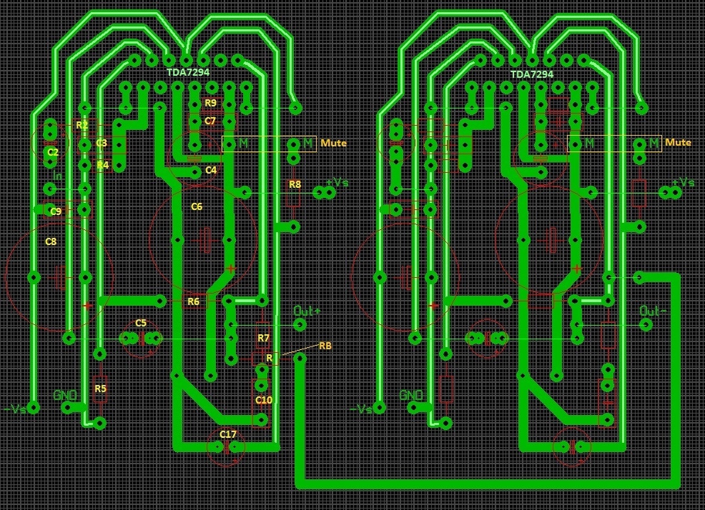Select the R6 resistor label

pos(193,301)
